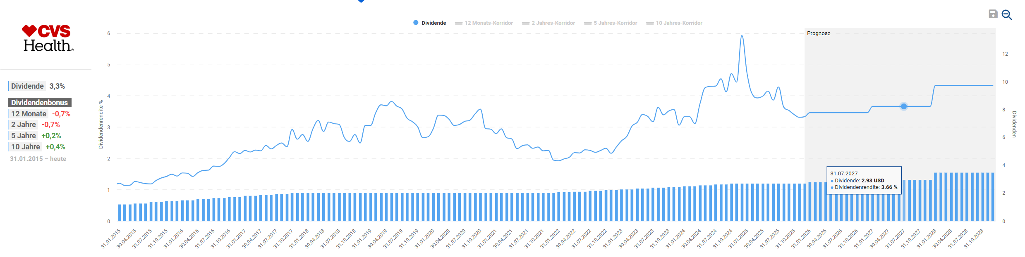Click the highlighted forecast point on the line
This screenshot has width=1025, height=257.
(904, 106)
